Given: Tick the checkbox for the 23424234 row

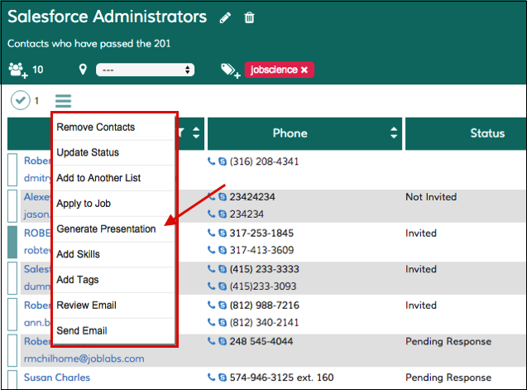Looking at the screenshot, I should [12, 205].
